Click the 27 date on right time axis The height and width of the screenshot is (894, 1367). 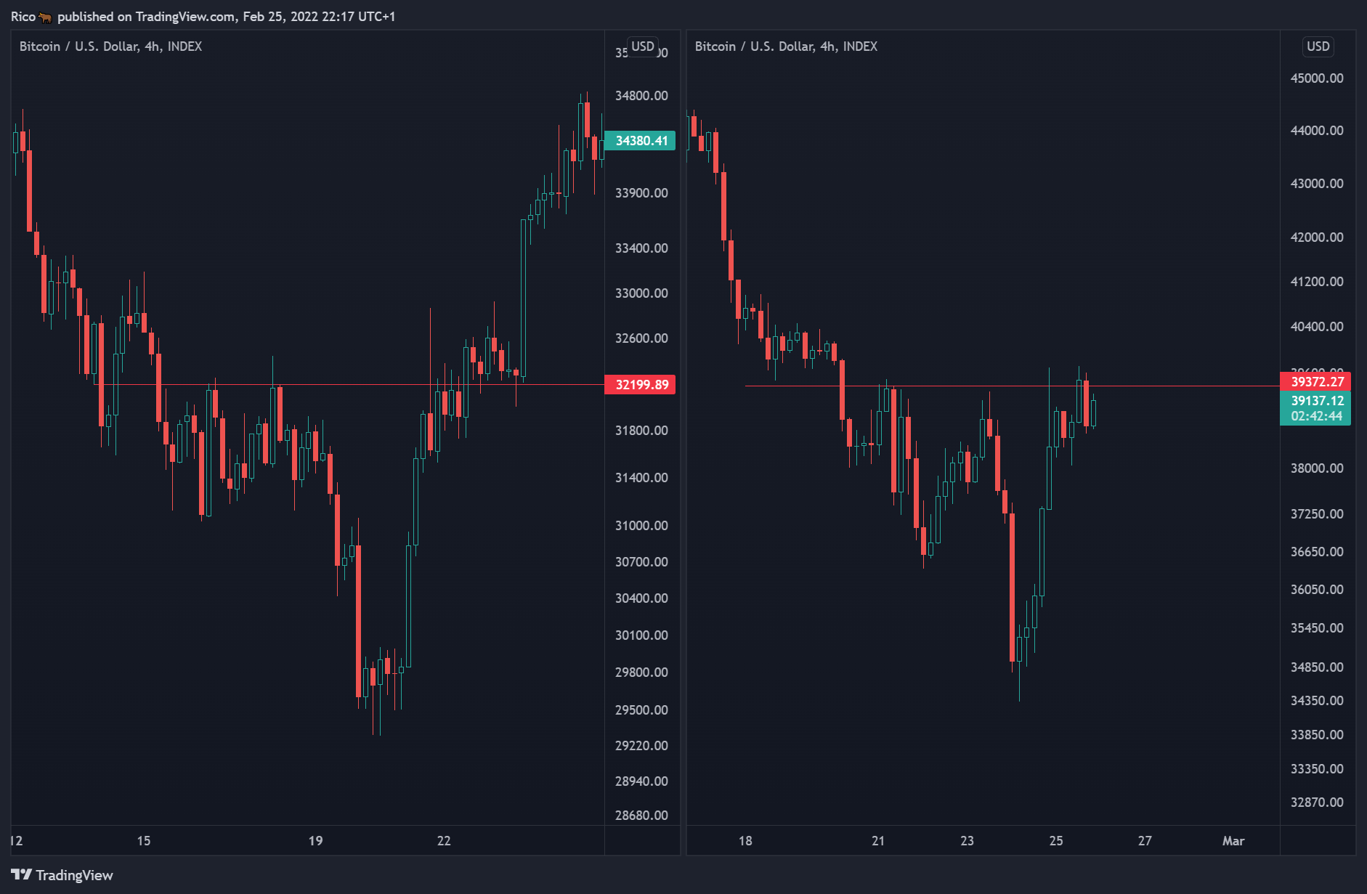[1145, 841]
